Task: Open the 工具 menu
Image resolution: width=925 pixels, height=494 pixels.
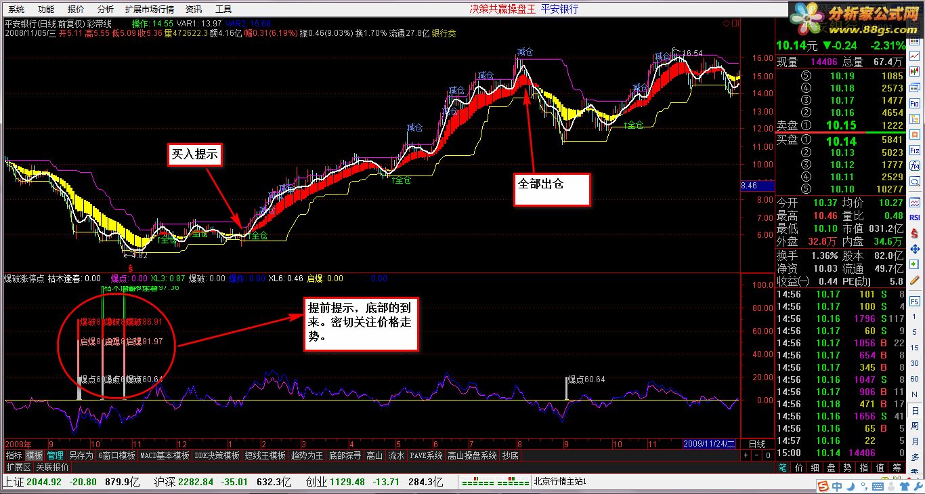Action: (x=223, y=9)
